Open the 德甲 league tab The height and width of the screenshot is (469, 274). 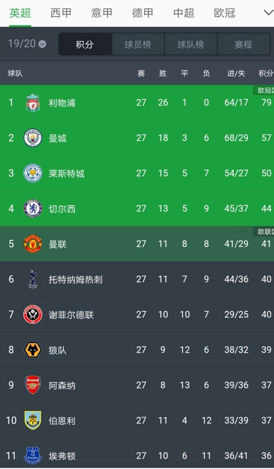pos(143,13)
